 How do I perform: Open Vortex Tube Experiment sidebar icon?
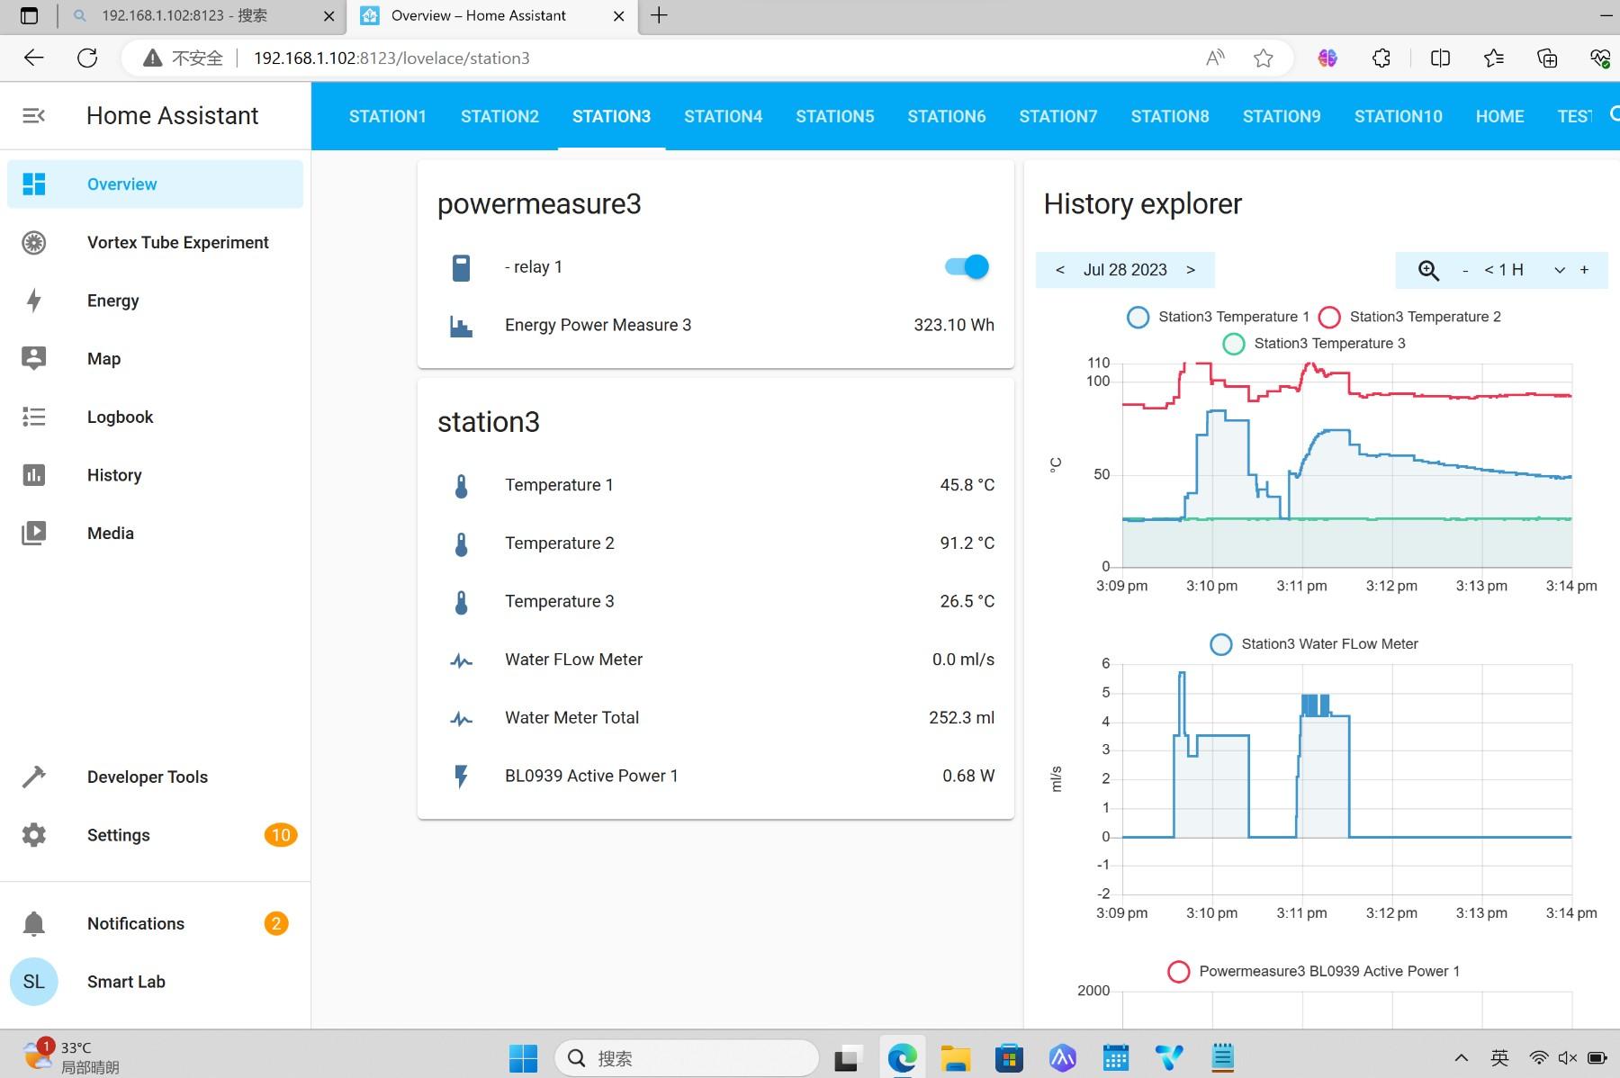click(34, 242)
